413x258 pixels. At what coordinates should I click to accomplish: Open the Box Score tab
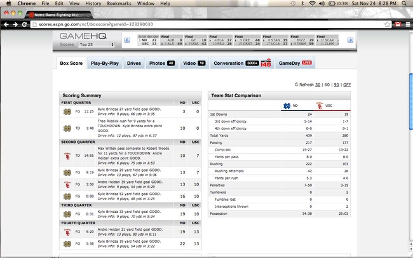click(x=71, y=64)
